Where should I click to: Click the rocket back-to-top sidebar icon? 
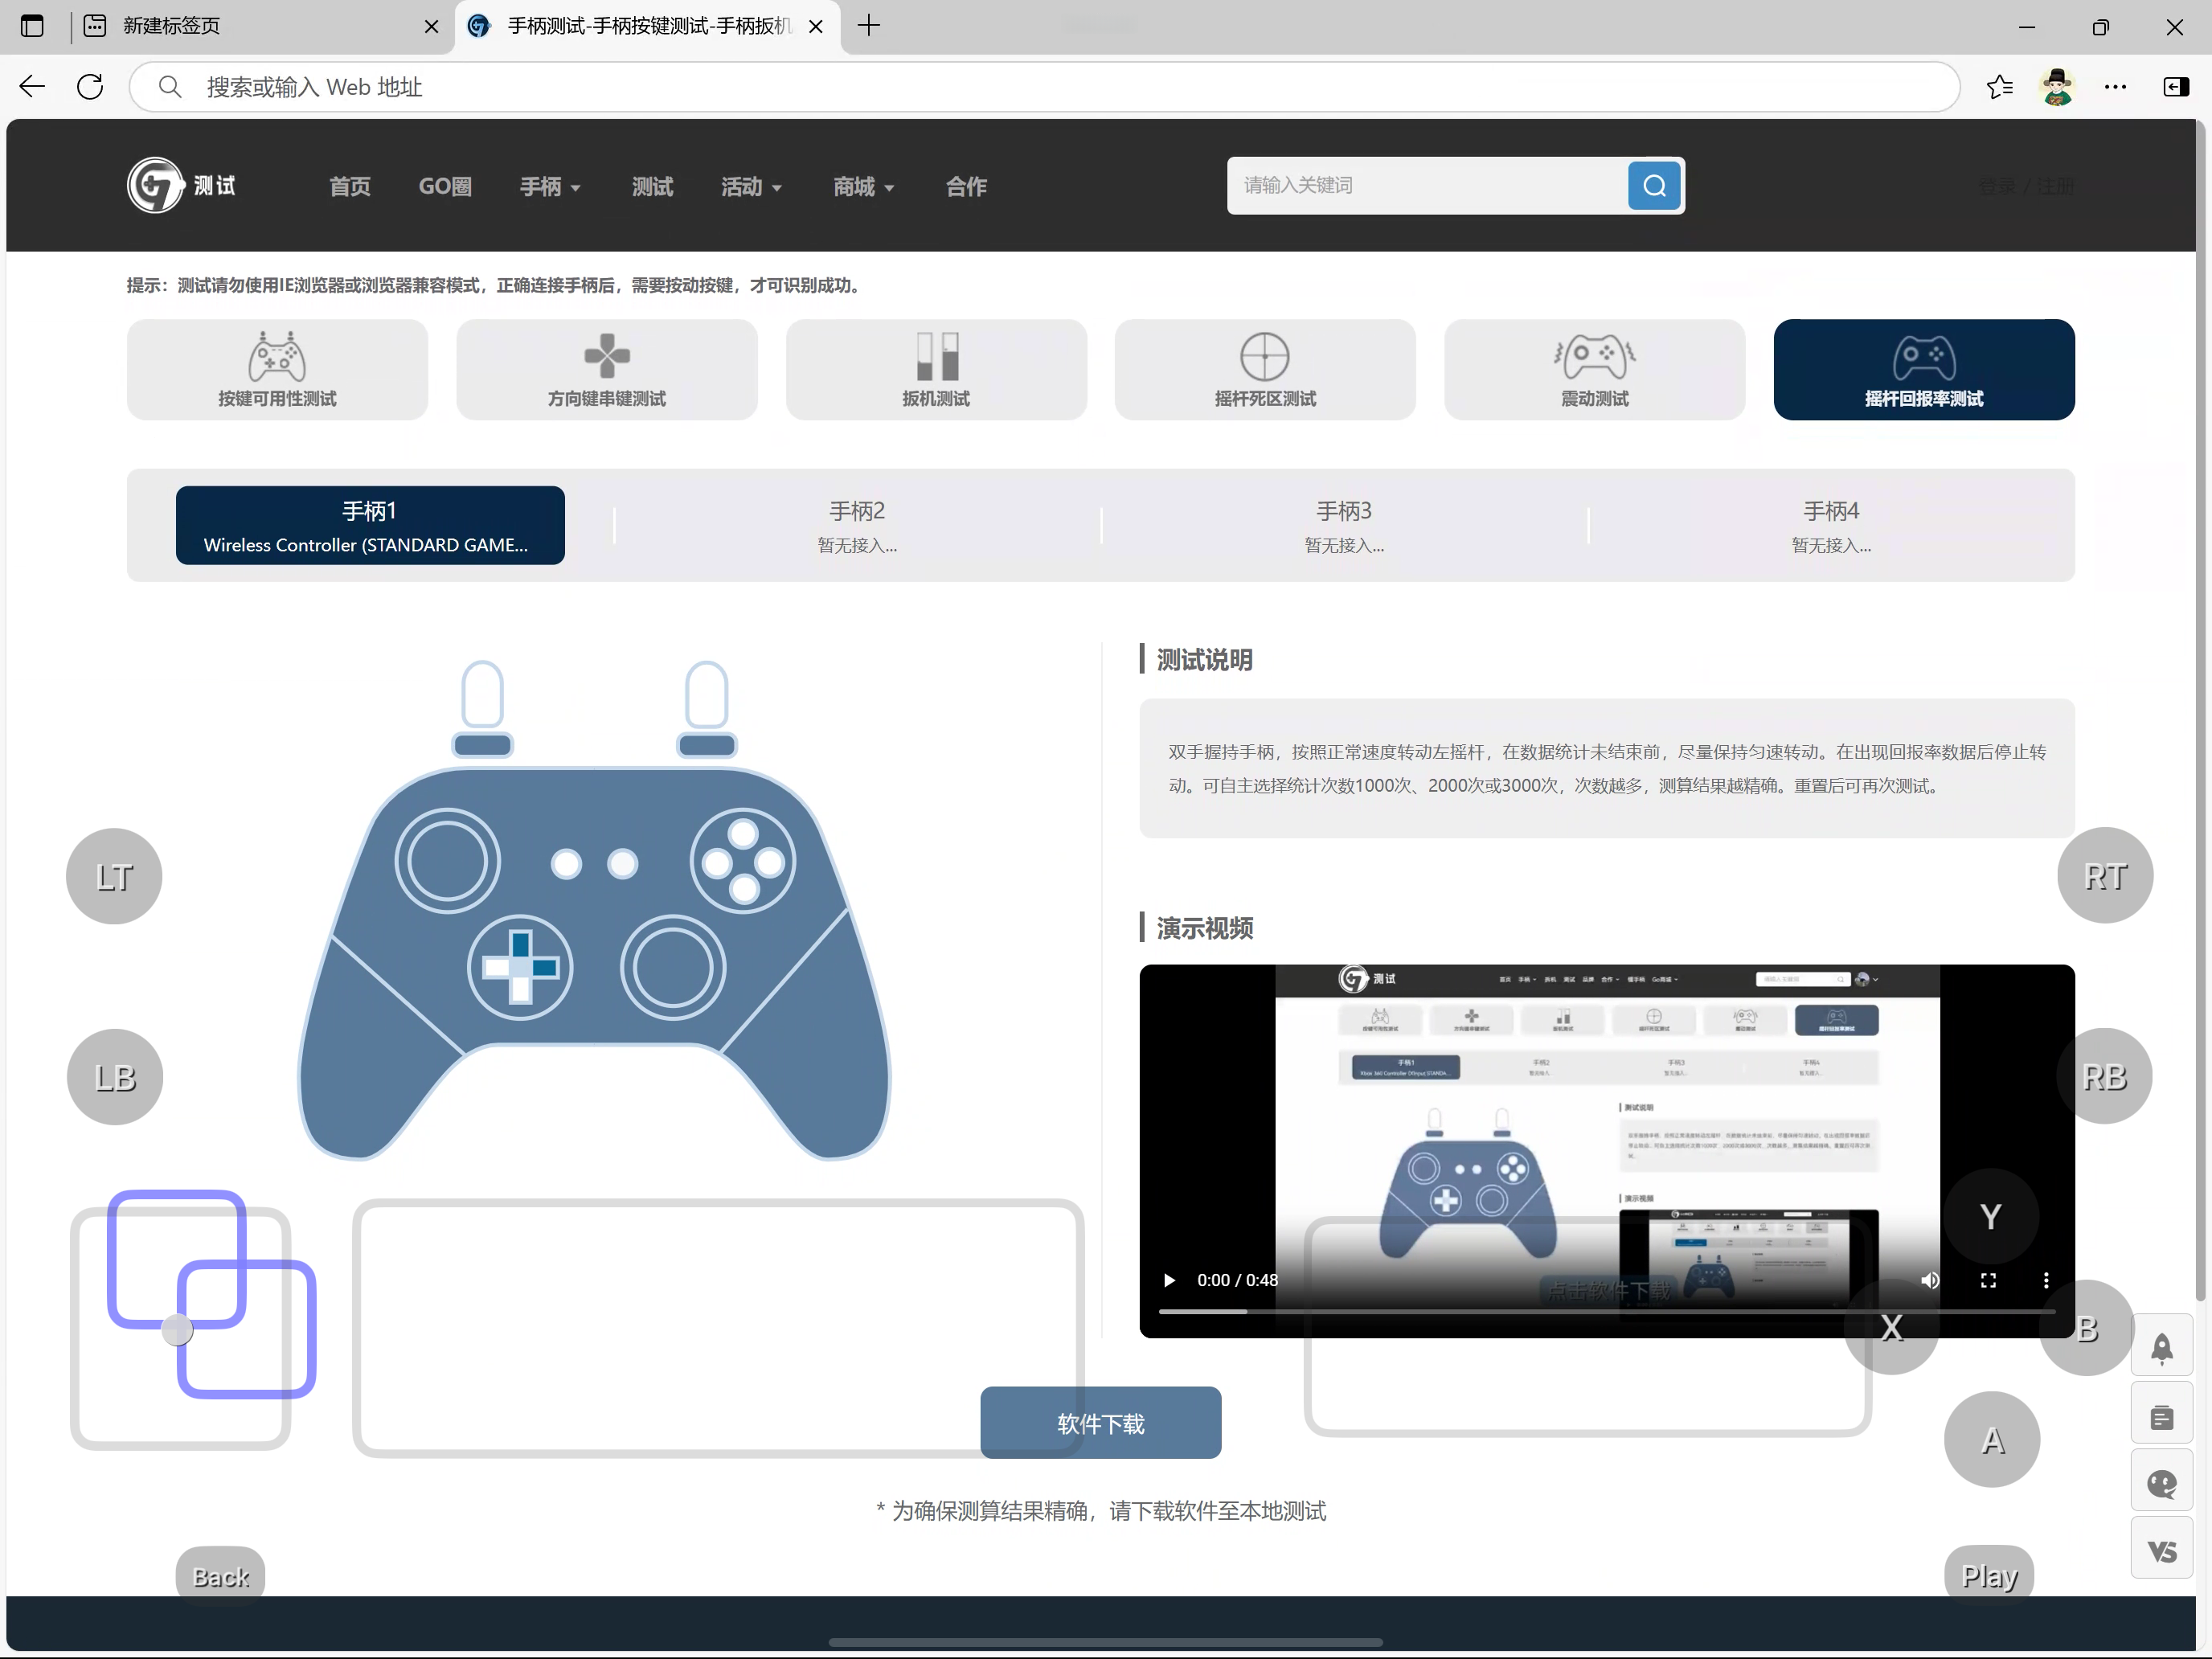(x=2161, y=1348)
